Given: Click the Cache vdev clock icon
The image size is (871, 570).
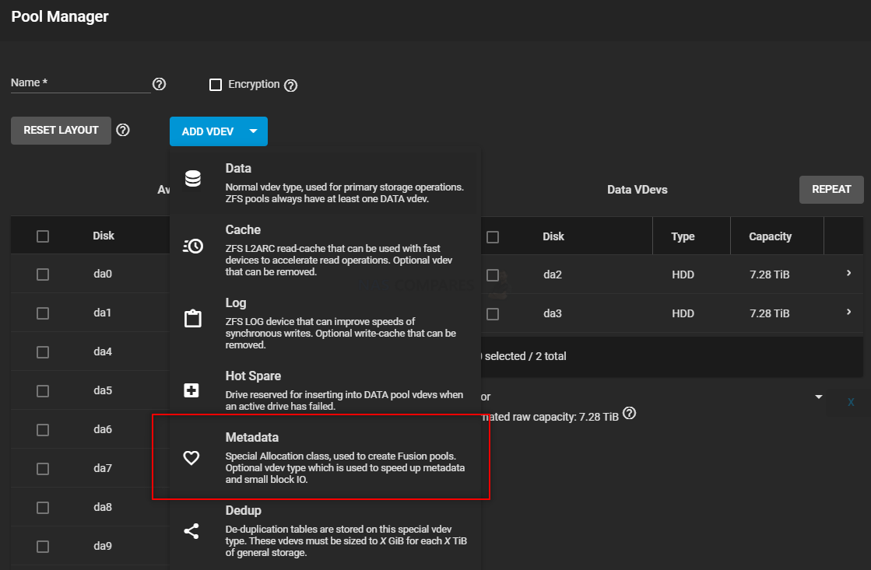Looking at the screenshot, I should click(193, 246).
